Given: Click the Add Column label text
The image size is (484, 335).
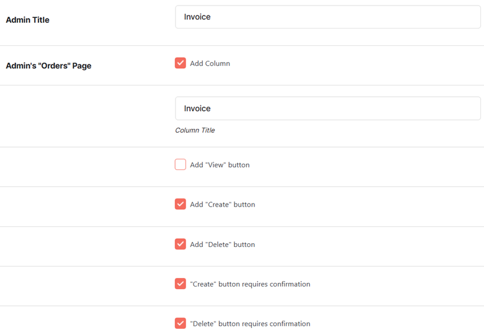Looking at the screenshot, I should (x=210, y=63).
